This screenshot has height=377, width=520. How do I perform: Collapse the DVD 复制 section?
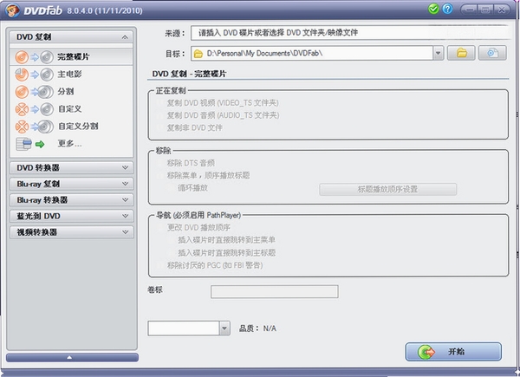tap(71, 37)
